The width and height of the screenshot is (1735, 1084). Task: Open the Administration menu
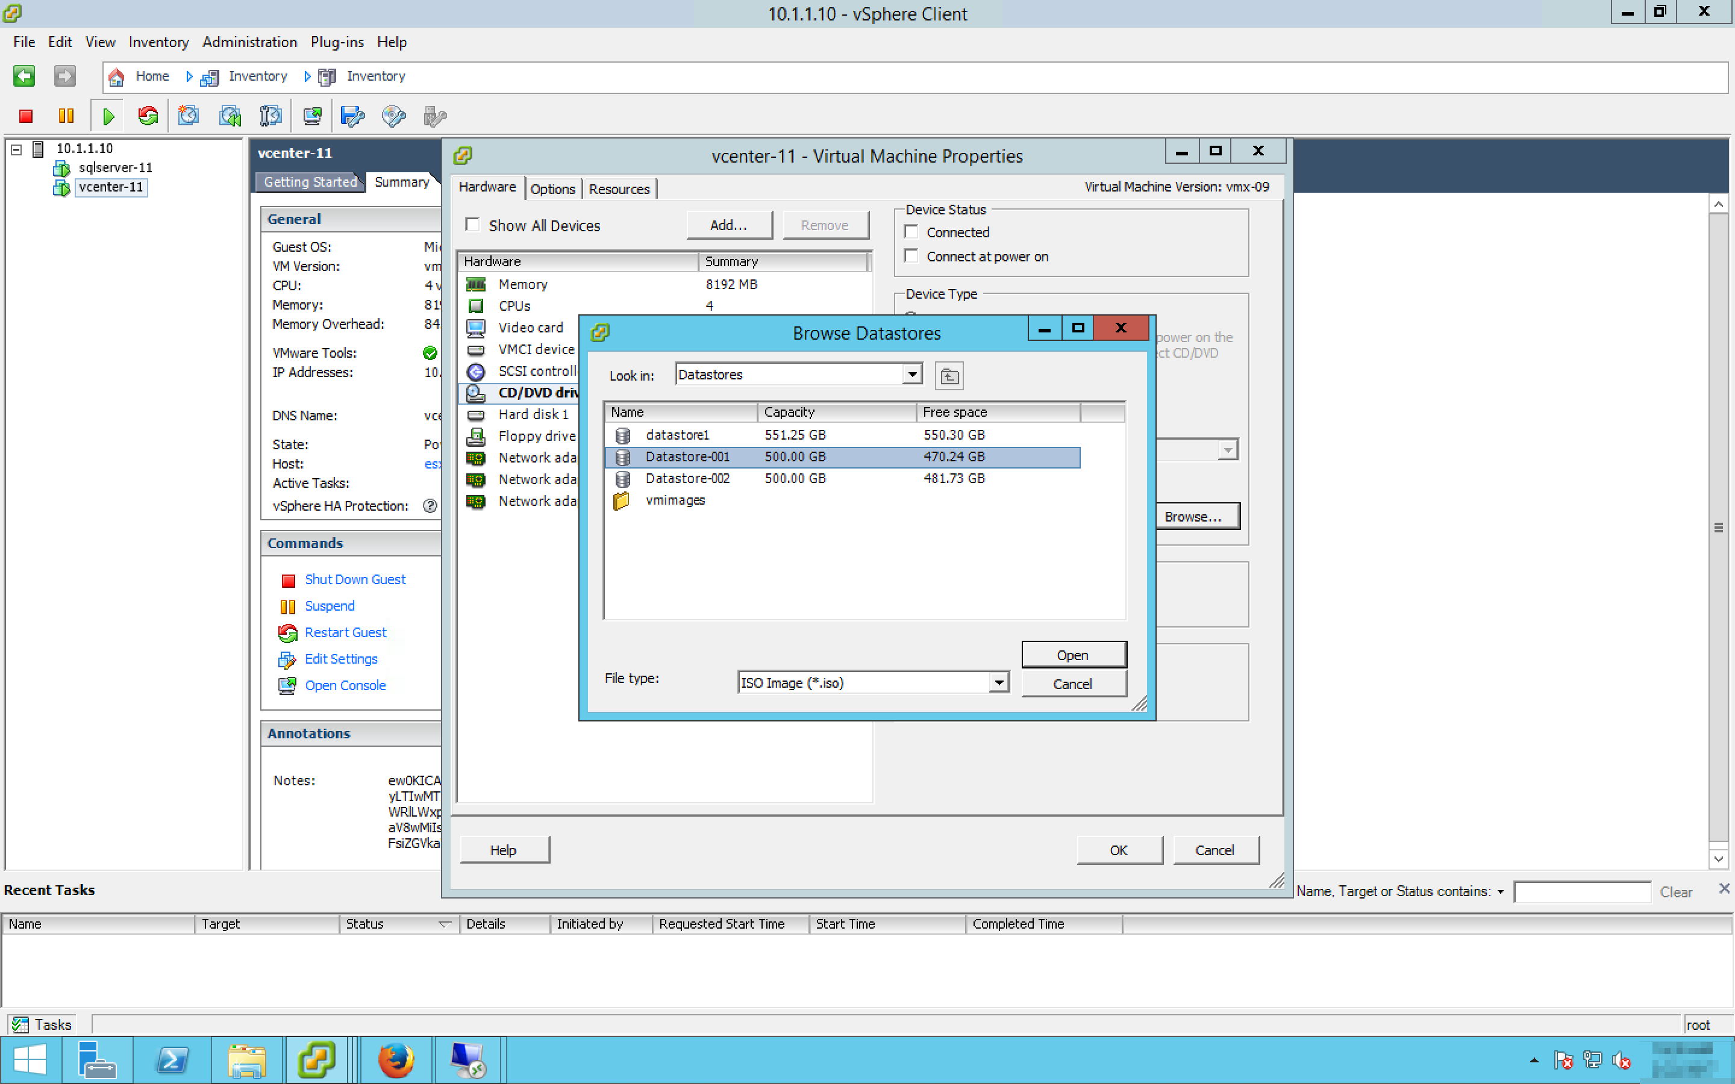(x=249, y=42)
